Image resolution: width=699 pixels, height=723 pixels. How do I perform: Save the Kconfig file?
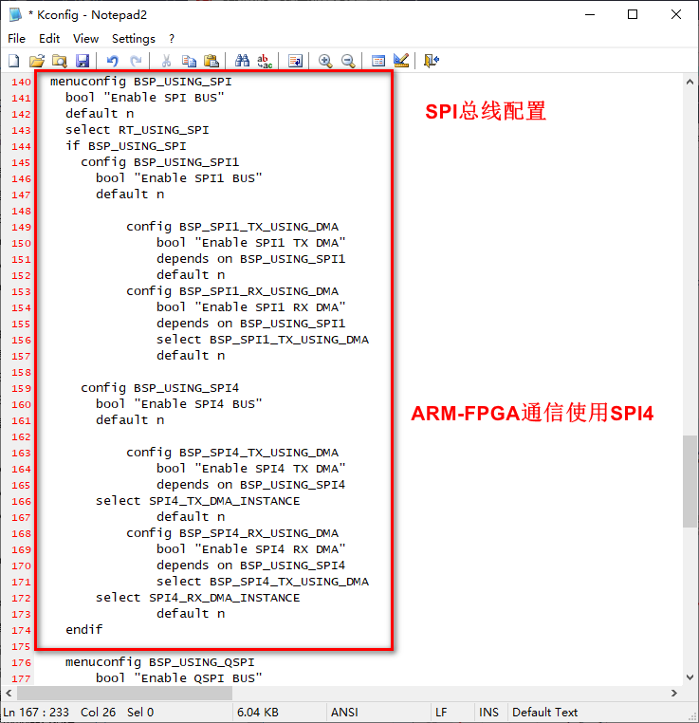[83, 61]
